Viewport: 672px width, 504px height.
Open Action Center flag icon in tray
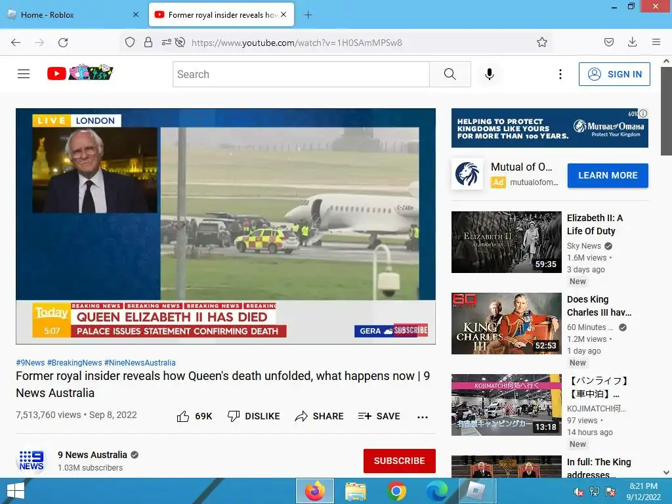(610, 492)
